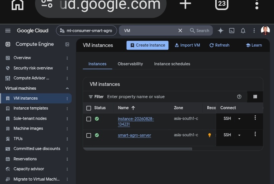Open the notifications bell
This screenshot has width=274, height=184.
point(243,31)
